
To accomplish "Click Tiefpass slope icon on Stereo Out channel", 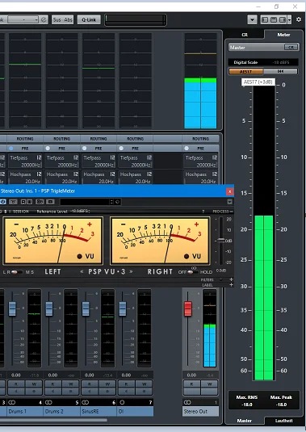I will 214,157.
